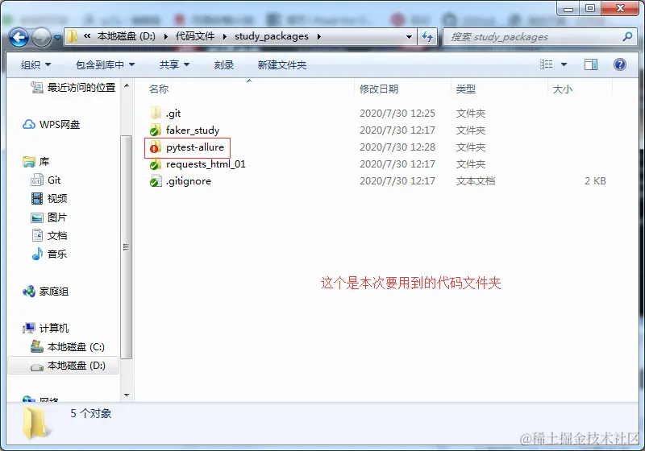The height and width of the screenshot is (451, 645).
Task: Open WPS网盘 in navigation pane
Action: tap(60, 125)
